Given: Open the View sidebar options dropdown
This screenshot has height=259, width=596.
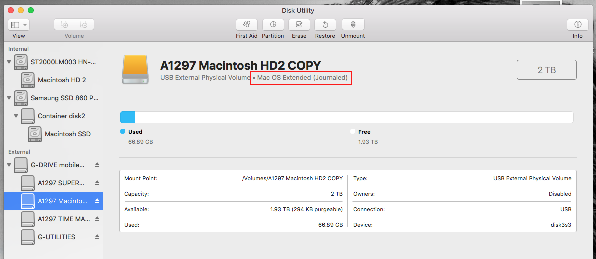Looking at the screenshot, I should 18,25.
